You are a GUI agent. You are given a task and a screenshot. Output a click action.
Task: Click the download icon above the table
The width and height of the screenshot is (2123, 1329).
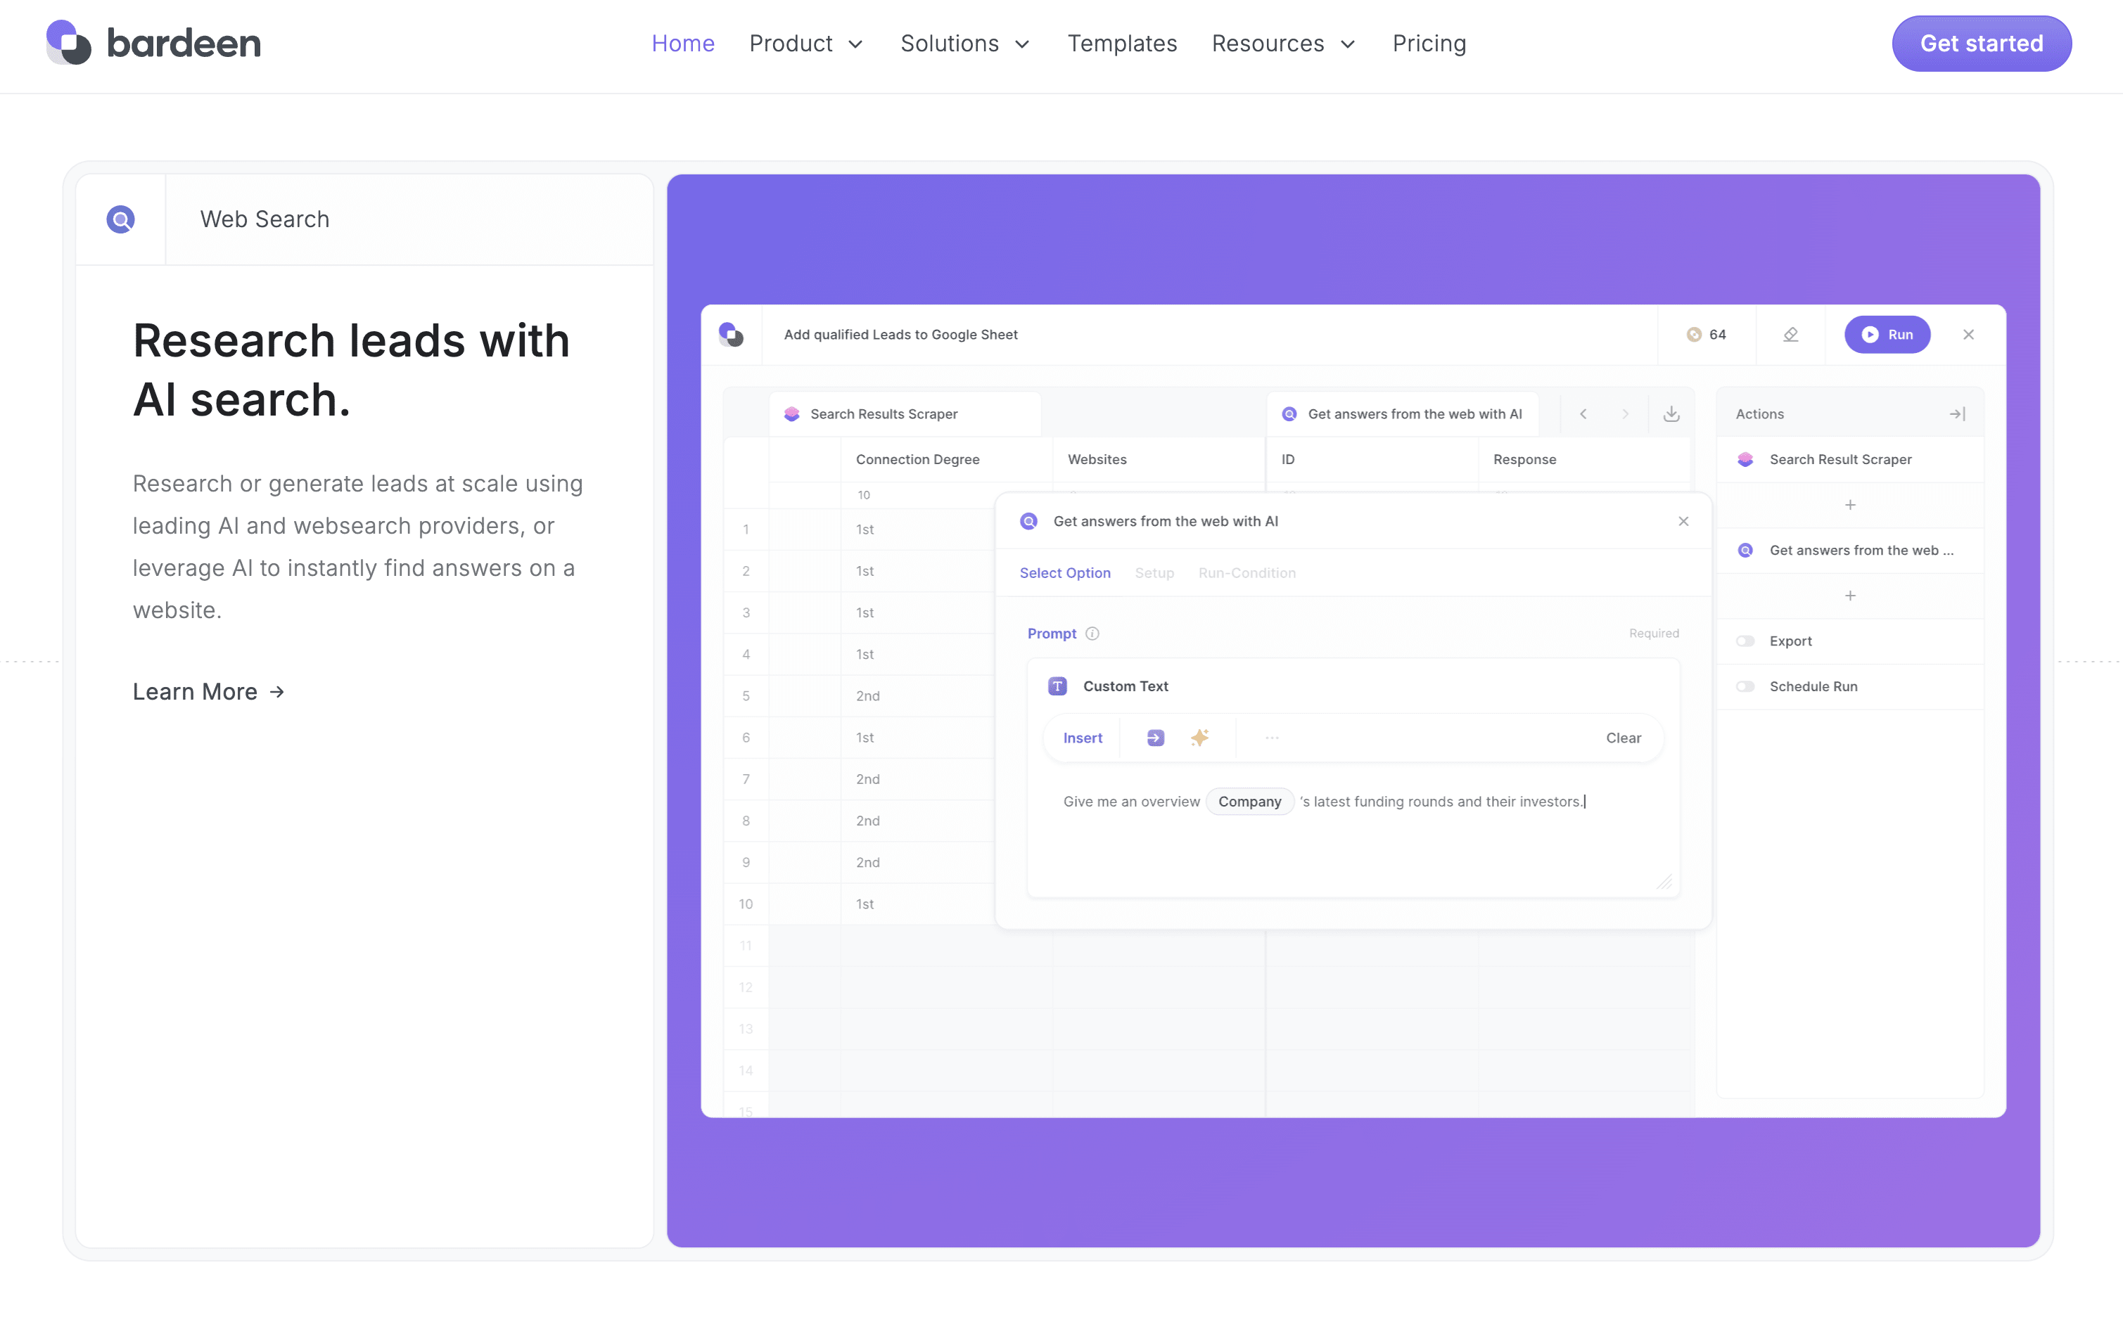[1671, 414]
